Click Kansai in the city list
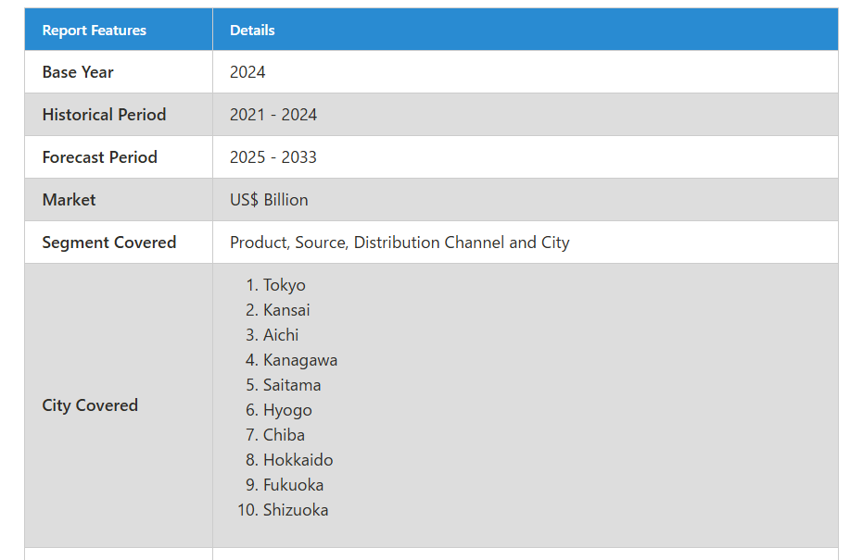Viewport: 850px width, 560px height. (x=286, y=310)
